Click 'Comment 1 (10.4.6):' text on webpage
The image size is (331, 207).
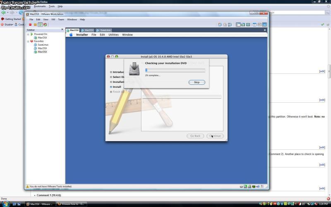point(49,195)
